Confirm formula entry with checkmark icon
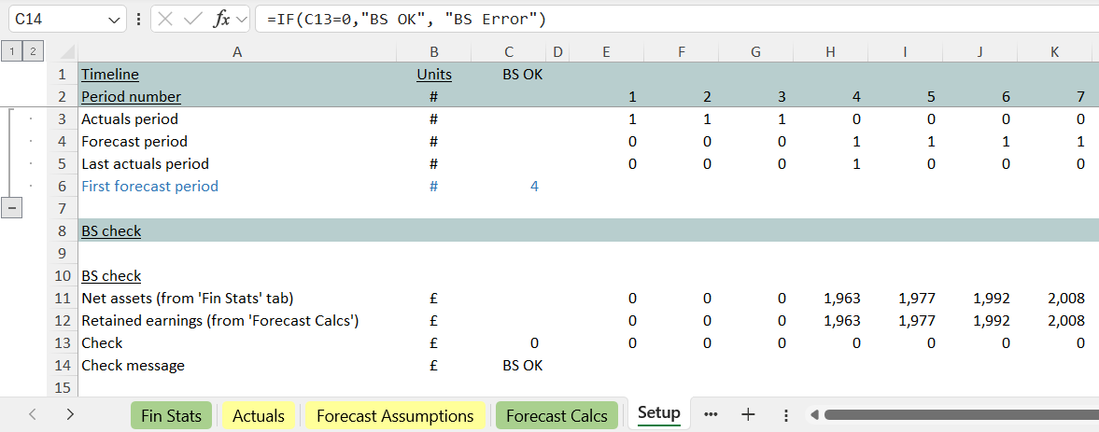1099x432 pixels. 194,20
